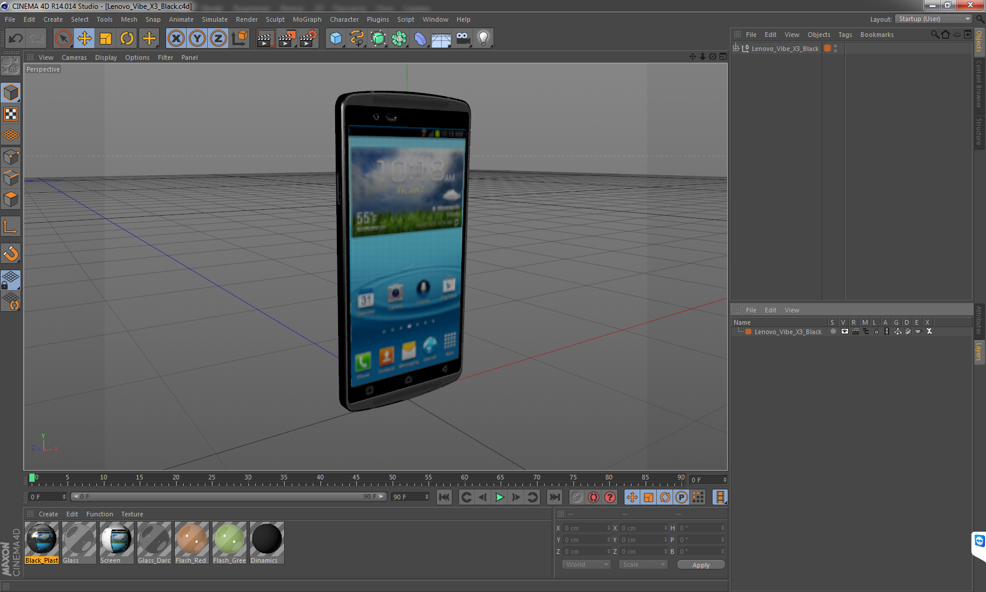Screen dimensions: 986x592
Task: Add a Light object
Action: (484, 39)
